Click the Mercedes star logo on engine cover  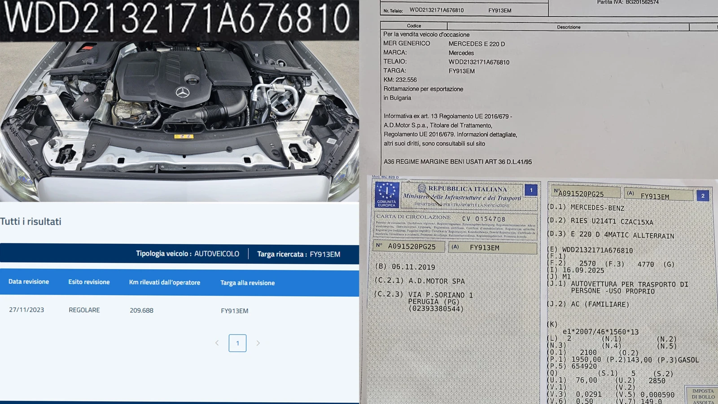[182, 93]
